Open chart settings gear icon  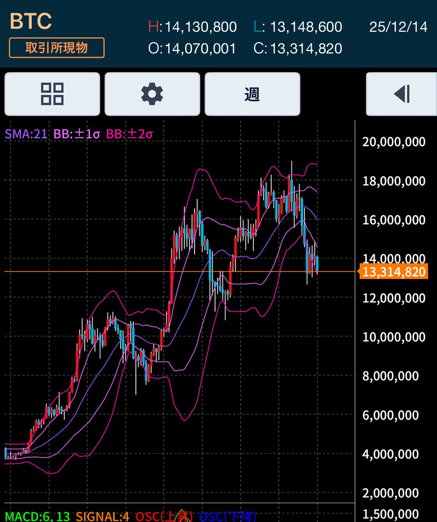tap(152, 94)
